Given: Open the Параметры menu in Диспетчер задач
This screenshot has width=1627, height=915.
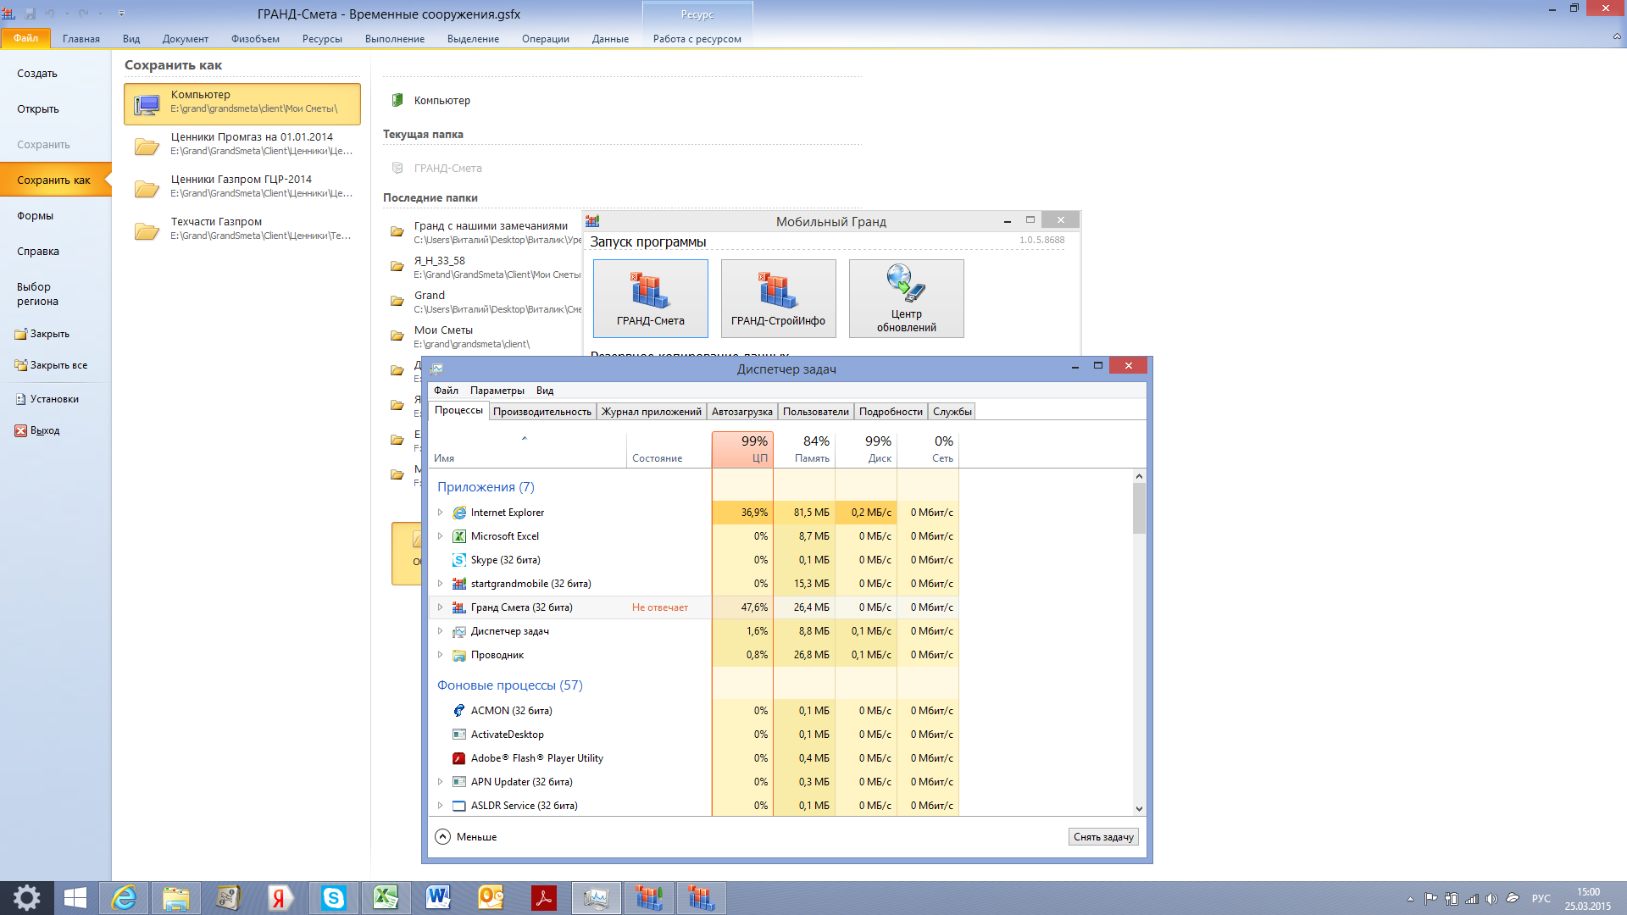Looking at the screenshot, I should click(497, 391).
